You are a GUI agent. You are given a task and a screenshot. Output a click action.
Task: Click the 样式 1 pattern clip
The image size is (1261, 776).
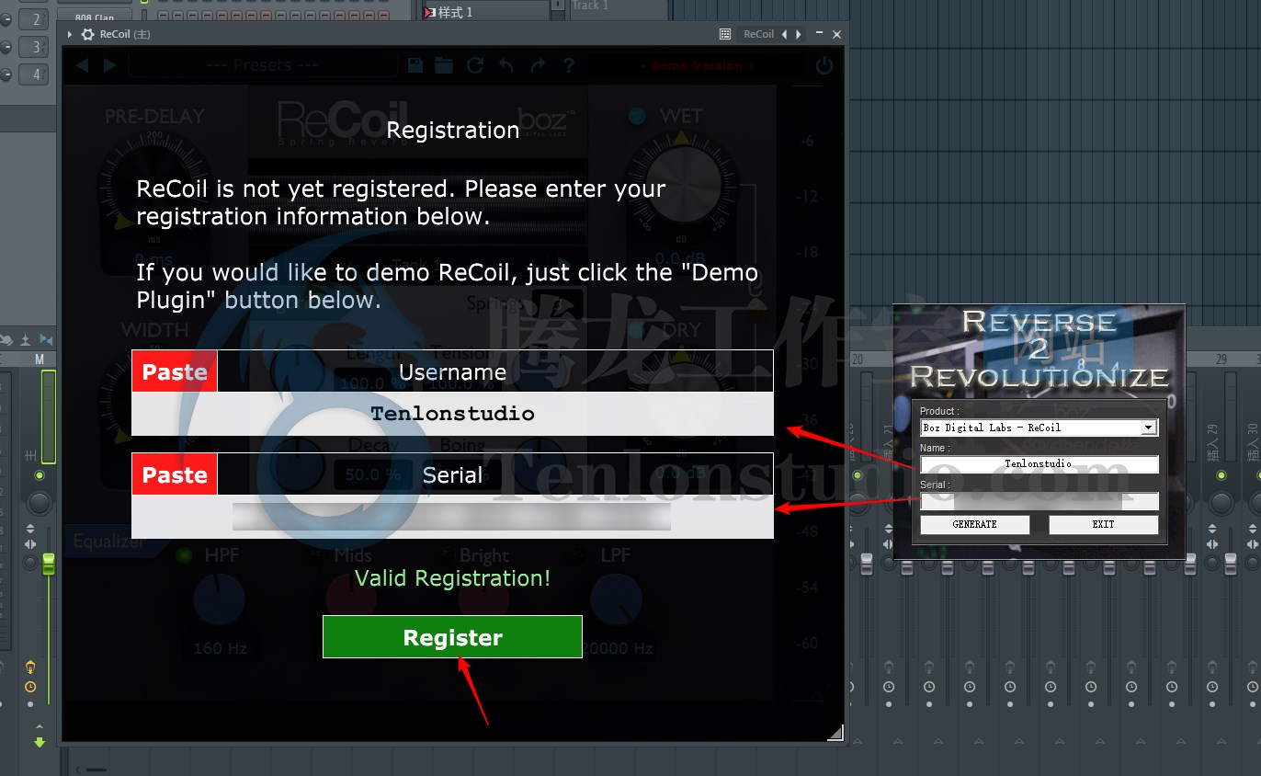[x=484, y=12]
